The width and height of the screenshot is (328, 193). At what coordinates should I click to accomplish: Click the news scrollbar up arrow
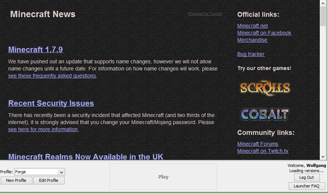[323, 3]
